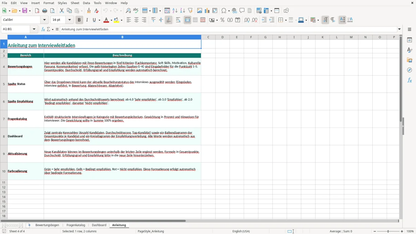Apply yellow background color swatch
The width and height of the screenshot is (416, 234).
point(117,20)
